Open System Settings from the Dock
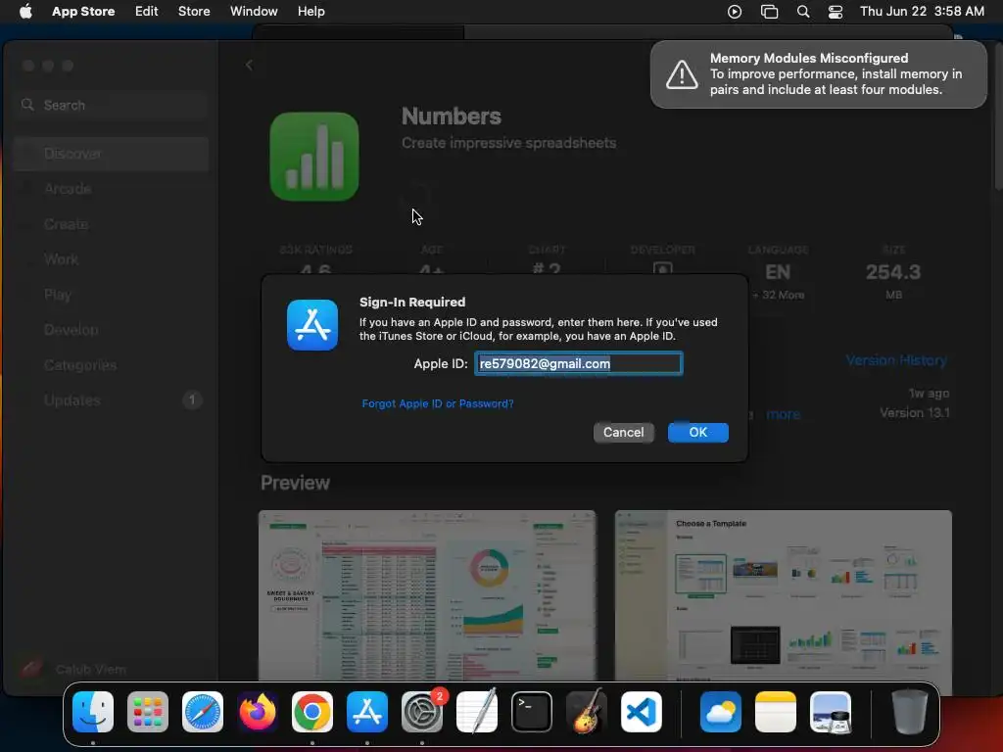Screen dimensions: 1003x752 pyautogui.click(x=422, y=712)
